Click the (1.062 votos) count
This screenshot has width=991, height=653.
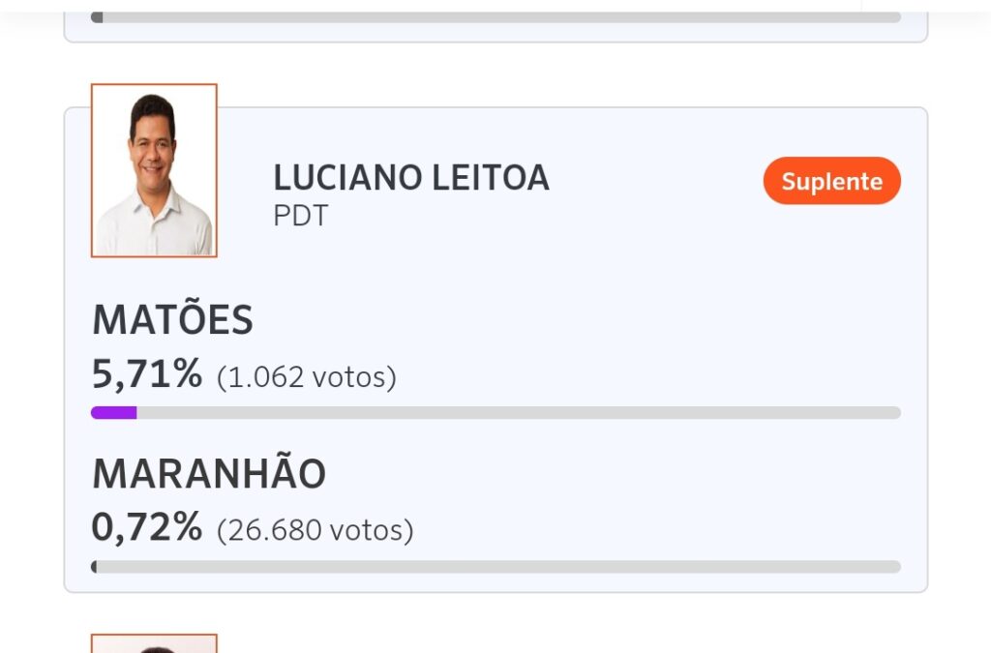click(x=307, y=377)
